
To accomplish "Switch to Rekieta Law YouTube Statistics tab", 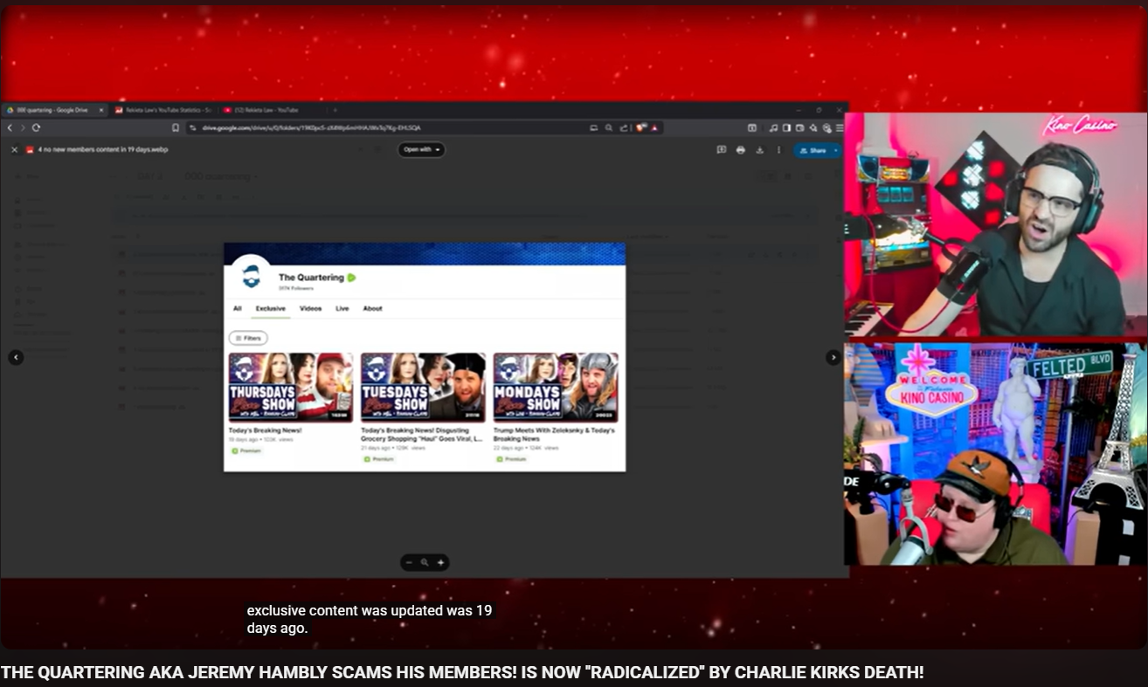I will tap(162, 110).
